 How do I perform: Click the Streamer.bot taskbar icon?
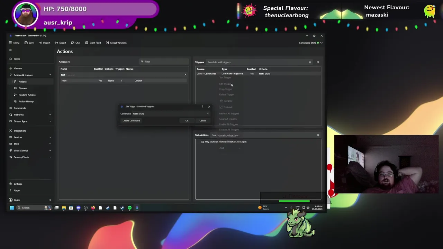click(137, 208)
